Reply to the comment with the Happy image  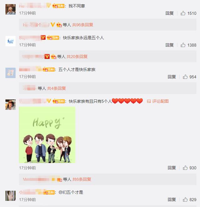click(x=172, y=168)
